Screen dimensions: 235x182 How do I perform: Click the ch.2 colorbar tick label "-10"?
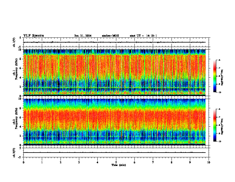[x=219, y=142]
